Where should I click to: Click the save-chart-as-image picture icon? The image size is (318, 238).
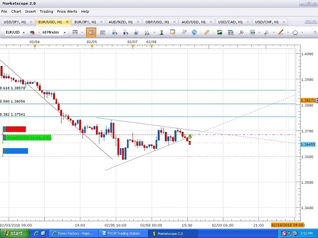pyautogui.click(x=219, y=32)
